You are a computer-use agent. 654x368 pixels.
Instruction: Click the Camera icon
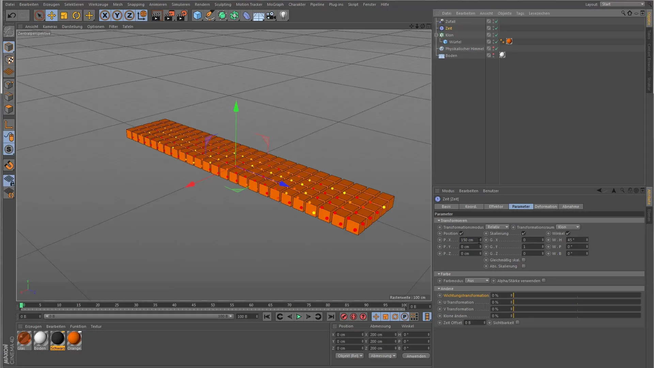point(271,15)
